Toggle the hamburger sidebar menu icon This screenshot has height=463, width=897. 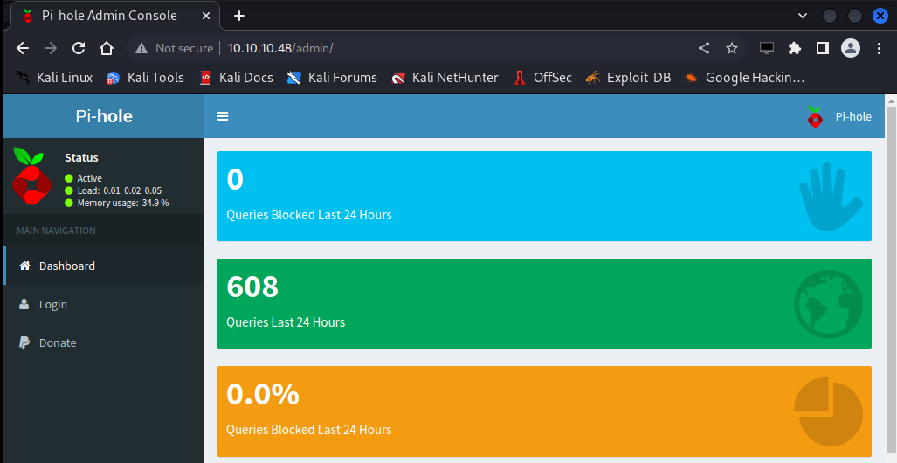(223, 116)
